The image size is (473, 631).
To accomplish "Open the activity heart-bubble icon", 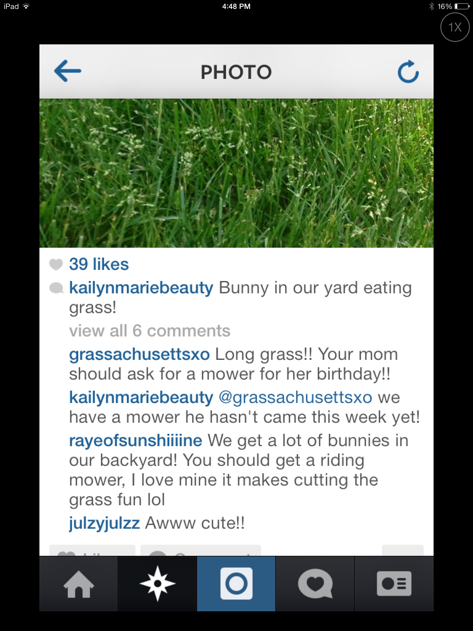I will pos(315,584).
